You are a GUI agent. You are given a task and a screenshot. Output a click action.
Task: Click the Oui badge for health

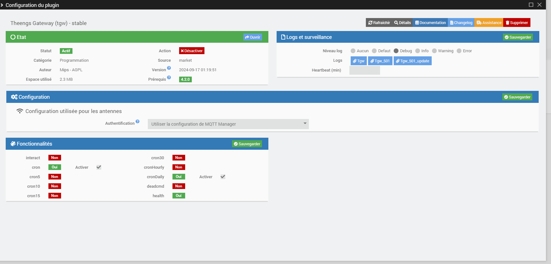tap(179, 196)
